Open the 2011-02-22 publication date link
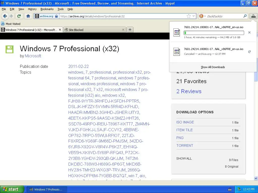Image resolution: width=258 pixels, height=193 pixels. (78, 66)
